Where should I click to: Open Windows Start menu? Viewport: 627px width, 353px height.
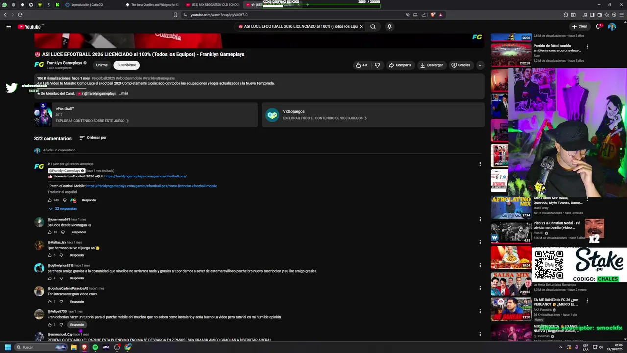(x=8, y=347)
